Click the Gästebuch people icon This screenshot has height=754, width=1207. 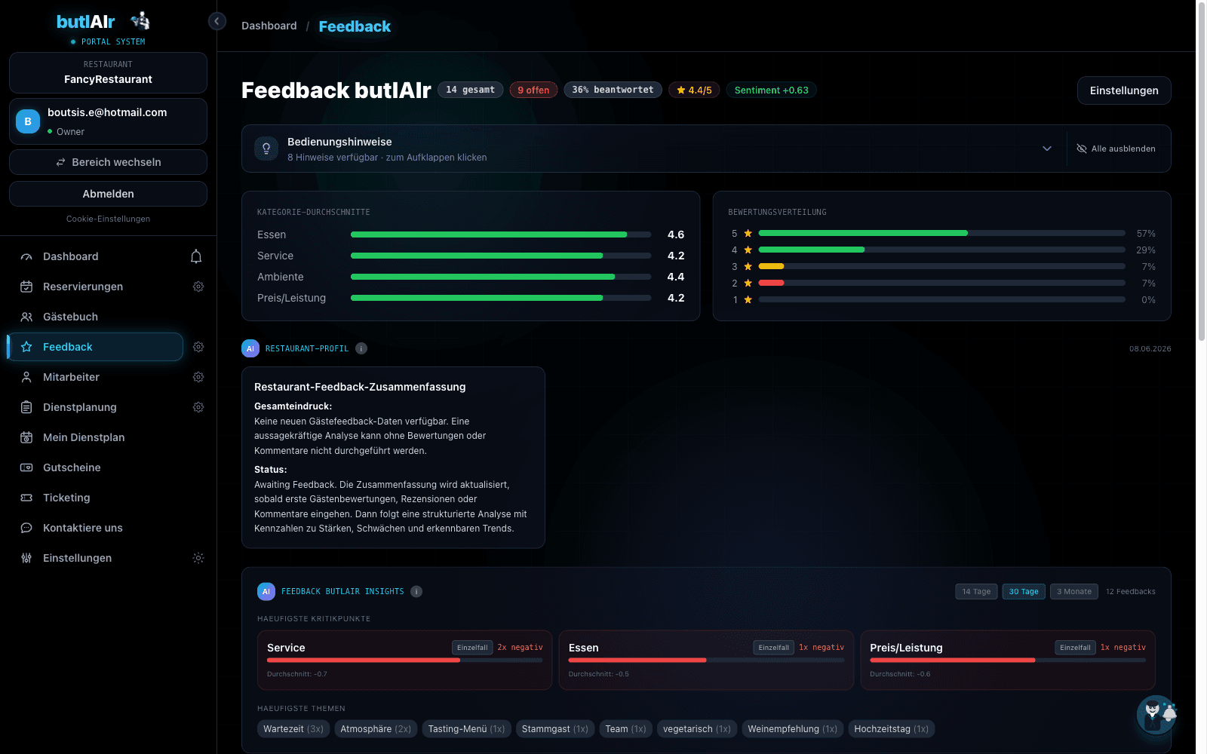click(x=26, y=317)
